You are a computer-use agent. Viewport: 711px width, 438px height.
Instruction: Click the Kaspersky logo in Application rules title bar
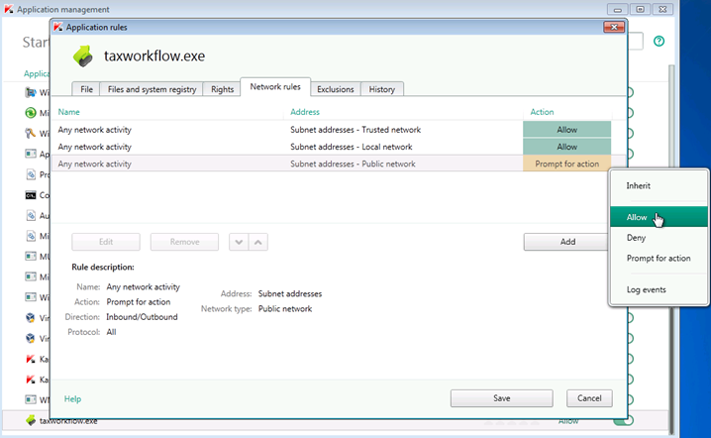(58, 27)
